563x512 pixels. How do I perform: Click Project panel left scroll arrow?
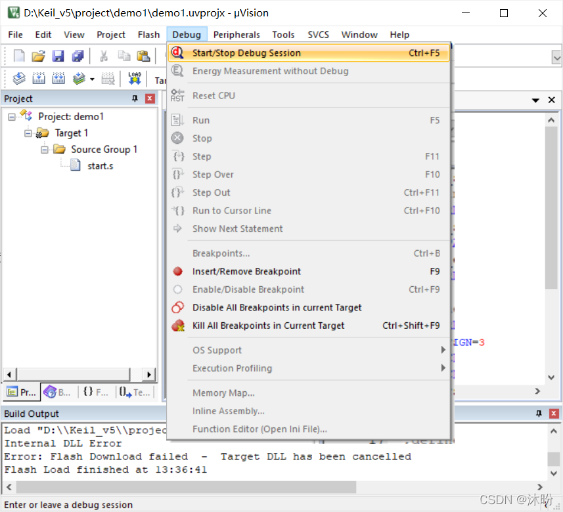point(9,375)
